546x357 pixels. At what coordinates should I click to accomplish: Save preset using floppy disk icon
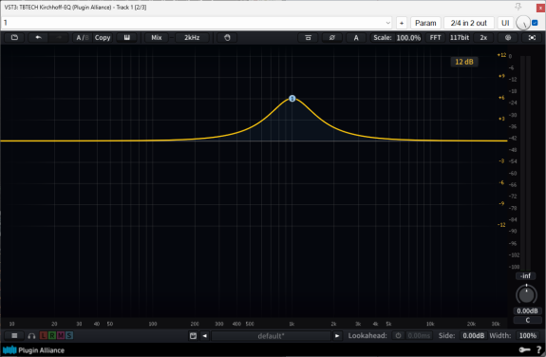pyautogui.click(x=193, y=336)
